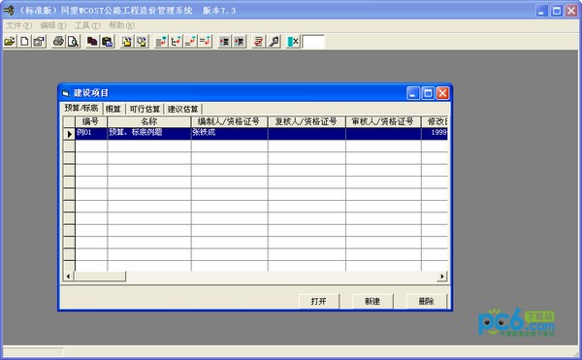Click the 建设项目 window title icon
Screen dimensions: 582x360
coord(66,93)
